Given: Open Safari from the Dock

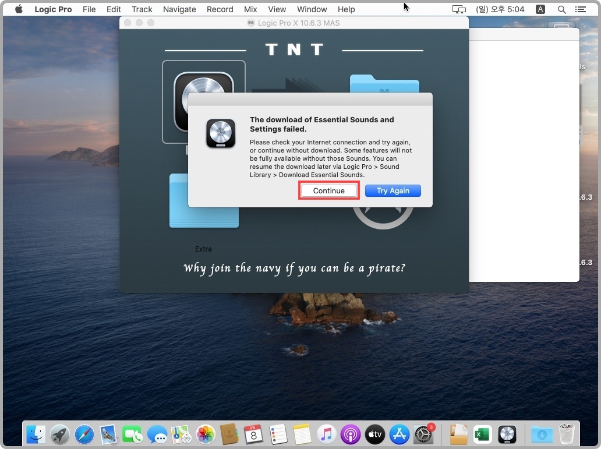Looking at the screenshot, I should [x=84, y=434].
